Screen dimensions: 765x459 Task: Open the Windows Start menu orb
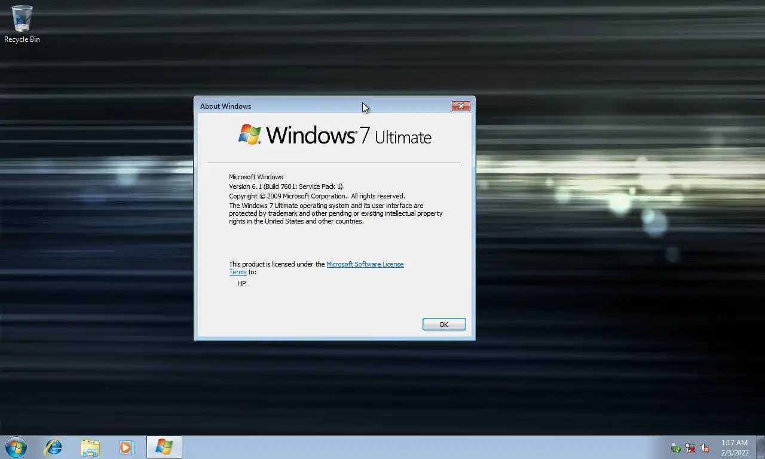(x=16, y=447)
